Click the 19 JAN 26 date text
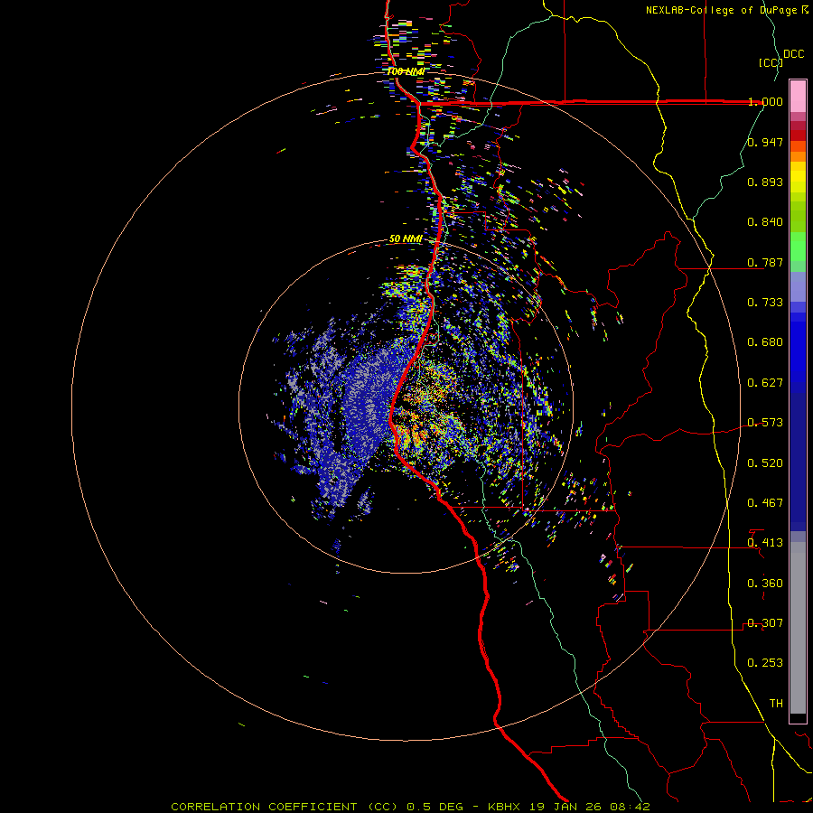Image resolution: width=813 pixels, height=813 pixels. tap(565, 807)
